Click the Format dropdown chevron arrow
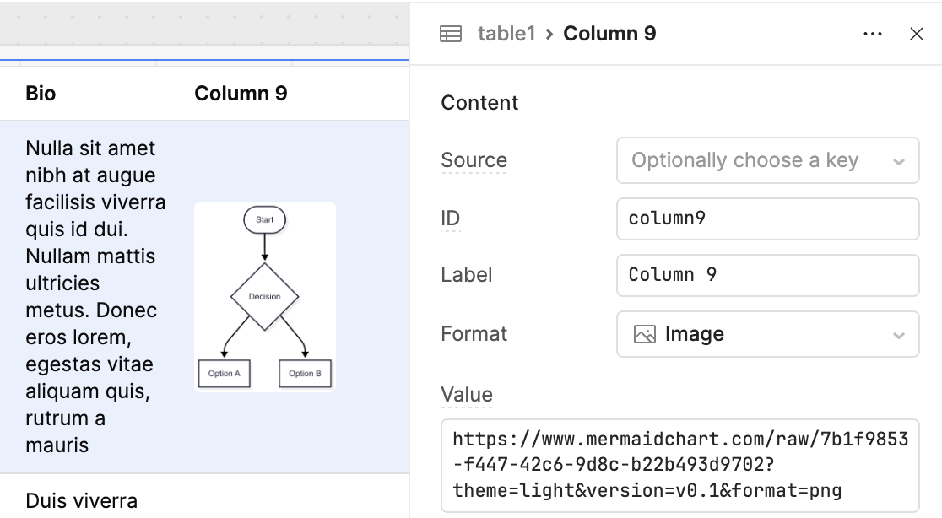This screenshot has height=518, width=942. [x=899, y=335]
